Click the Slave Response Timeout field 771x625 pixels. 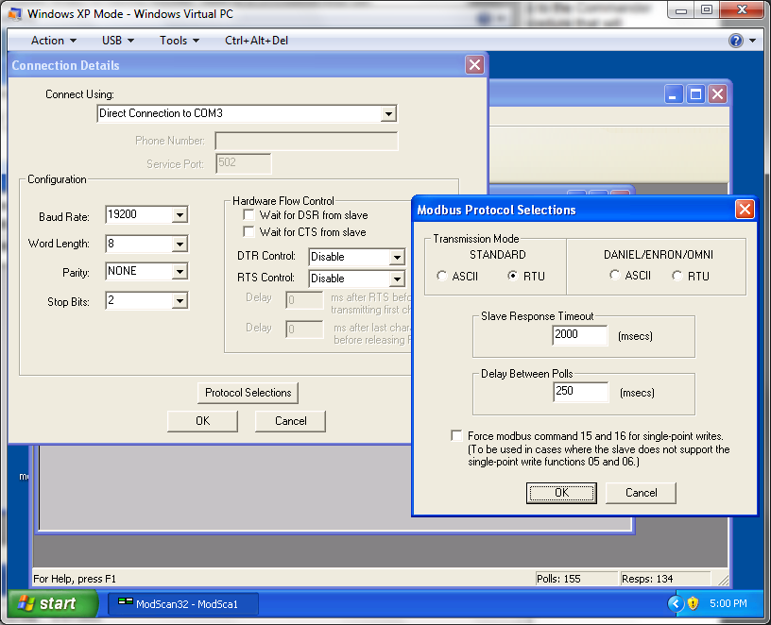coord(580,336)
